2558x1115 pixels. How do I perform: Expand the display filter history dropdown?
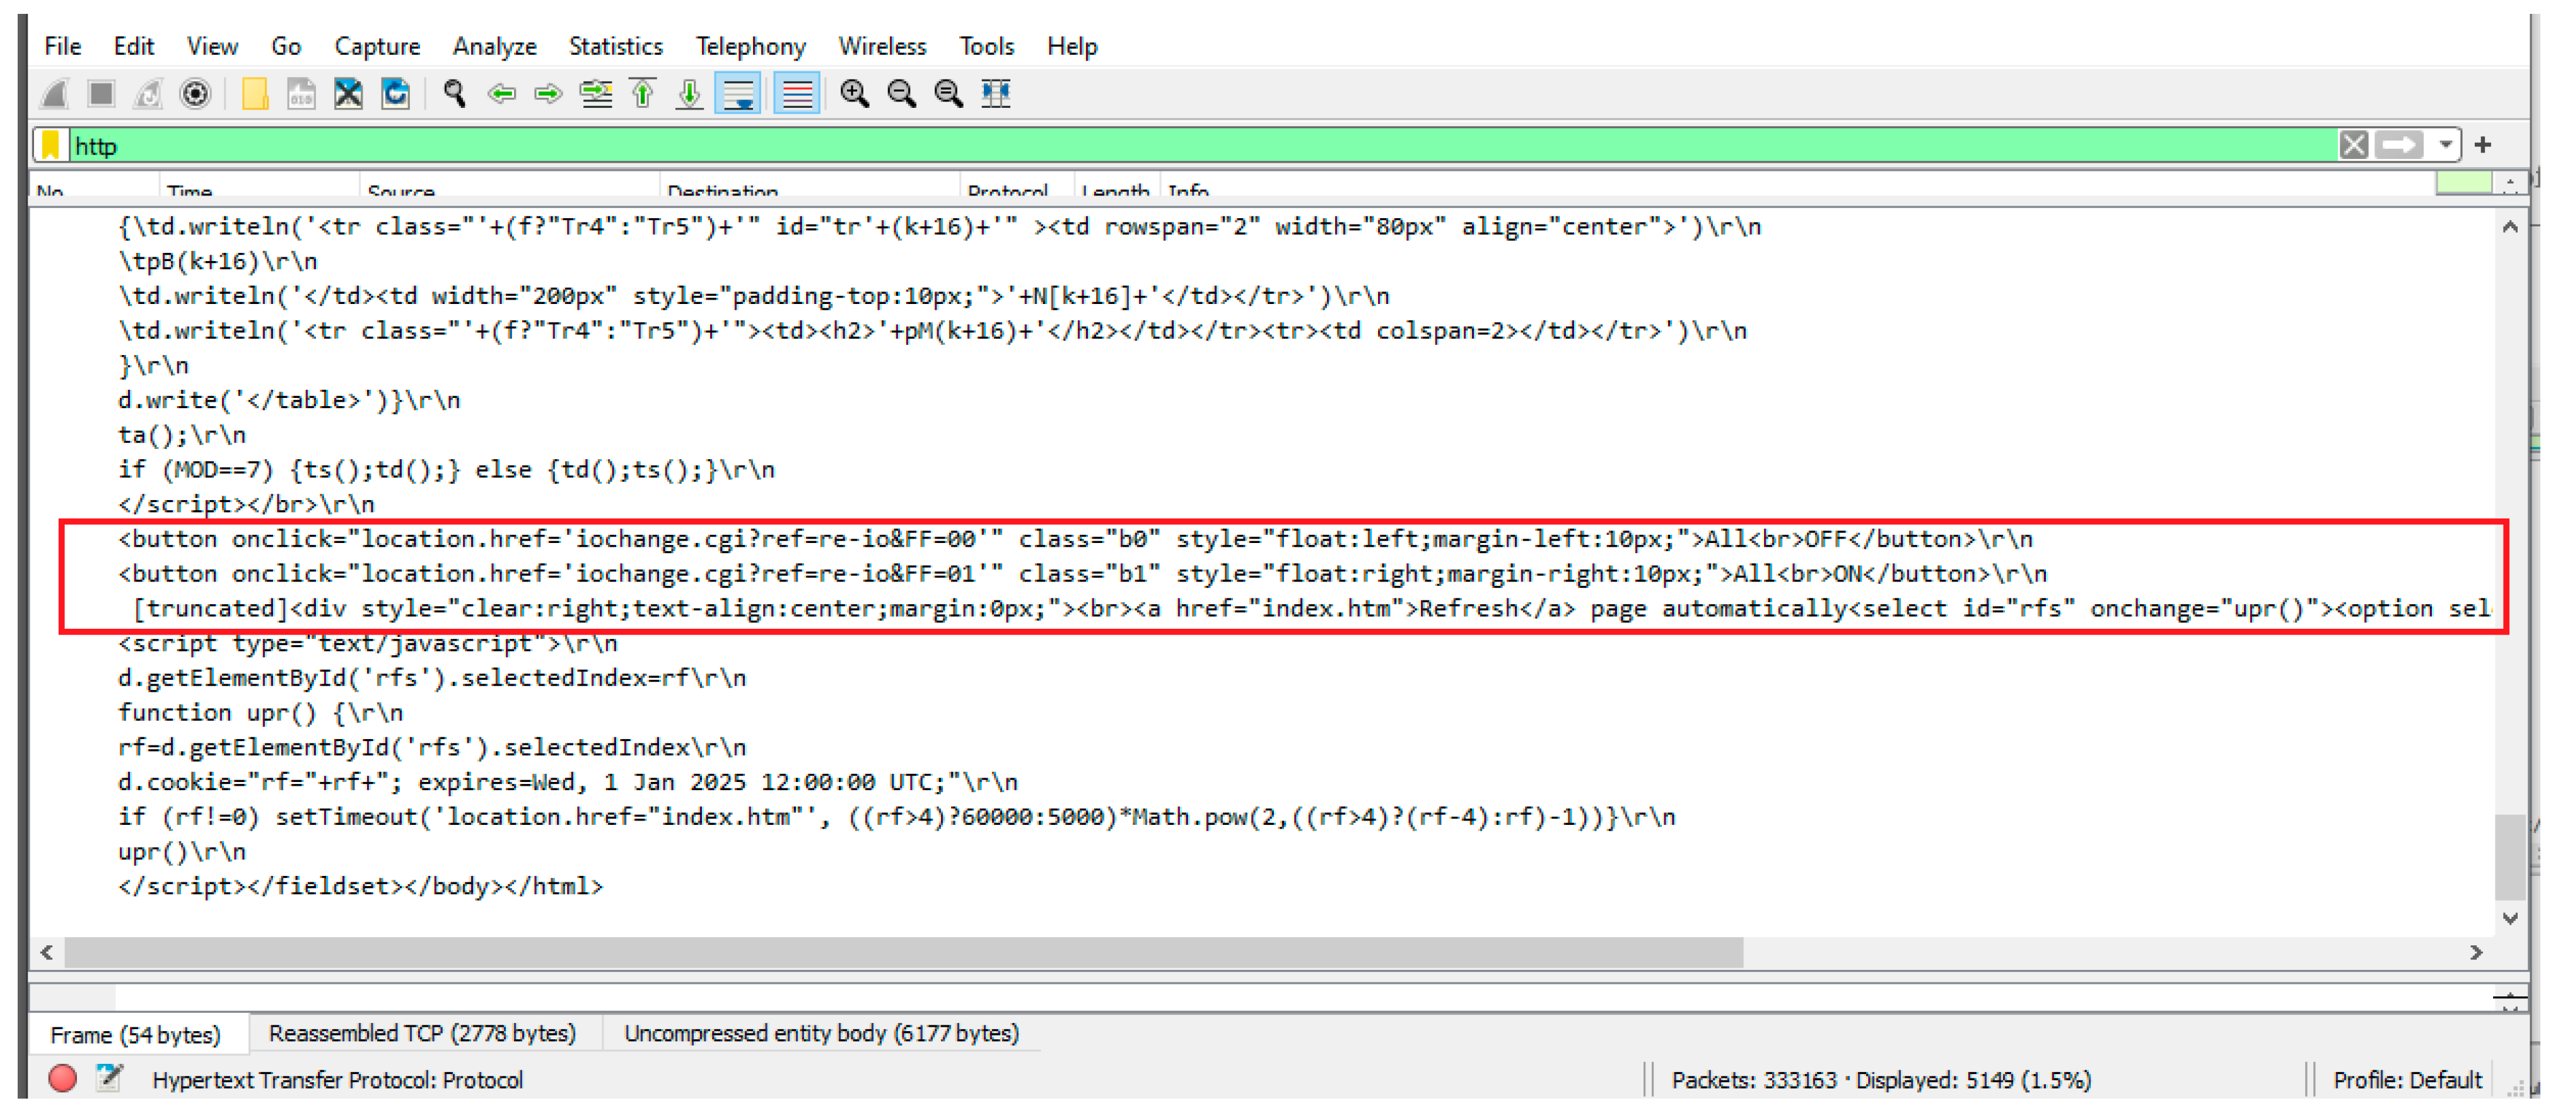[2445, 146]
